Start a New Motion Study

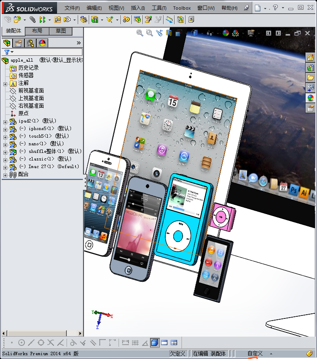[126, 20]
